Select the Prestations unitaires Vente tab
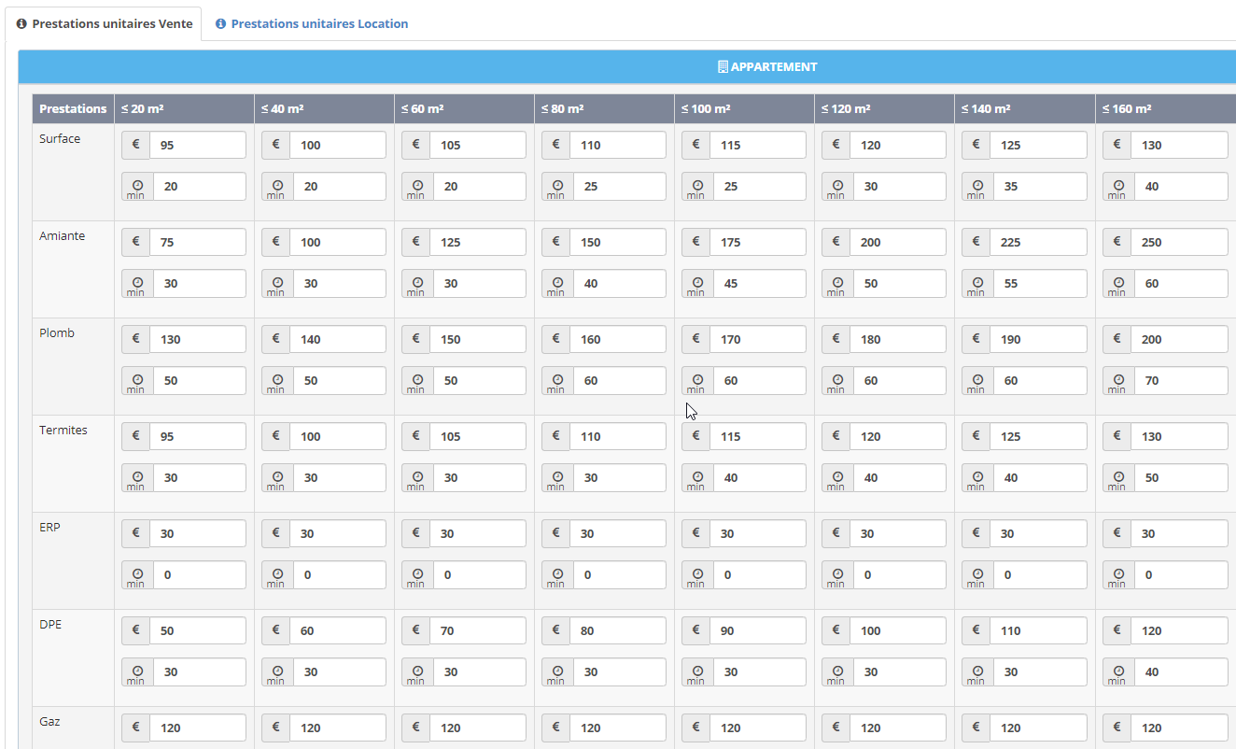The image size is (1236, 749). pos(104,23)
